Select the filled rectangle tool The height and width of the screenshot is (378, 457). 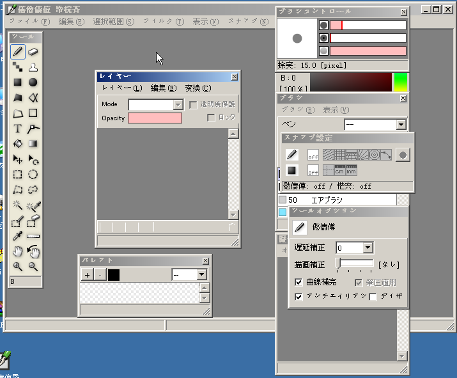pos(17,83)
